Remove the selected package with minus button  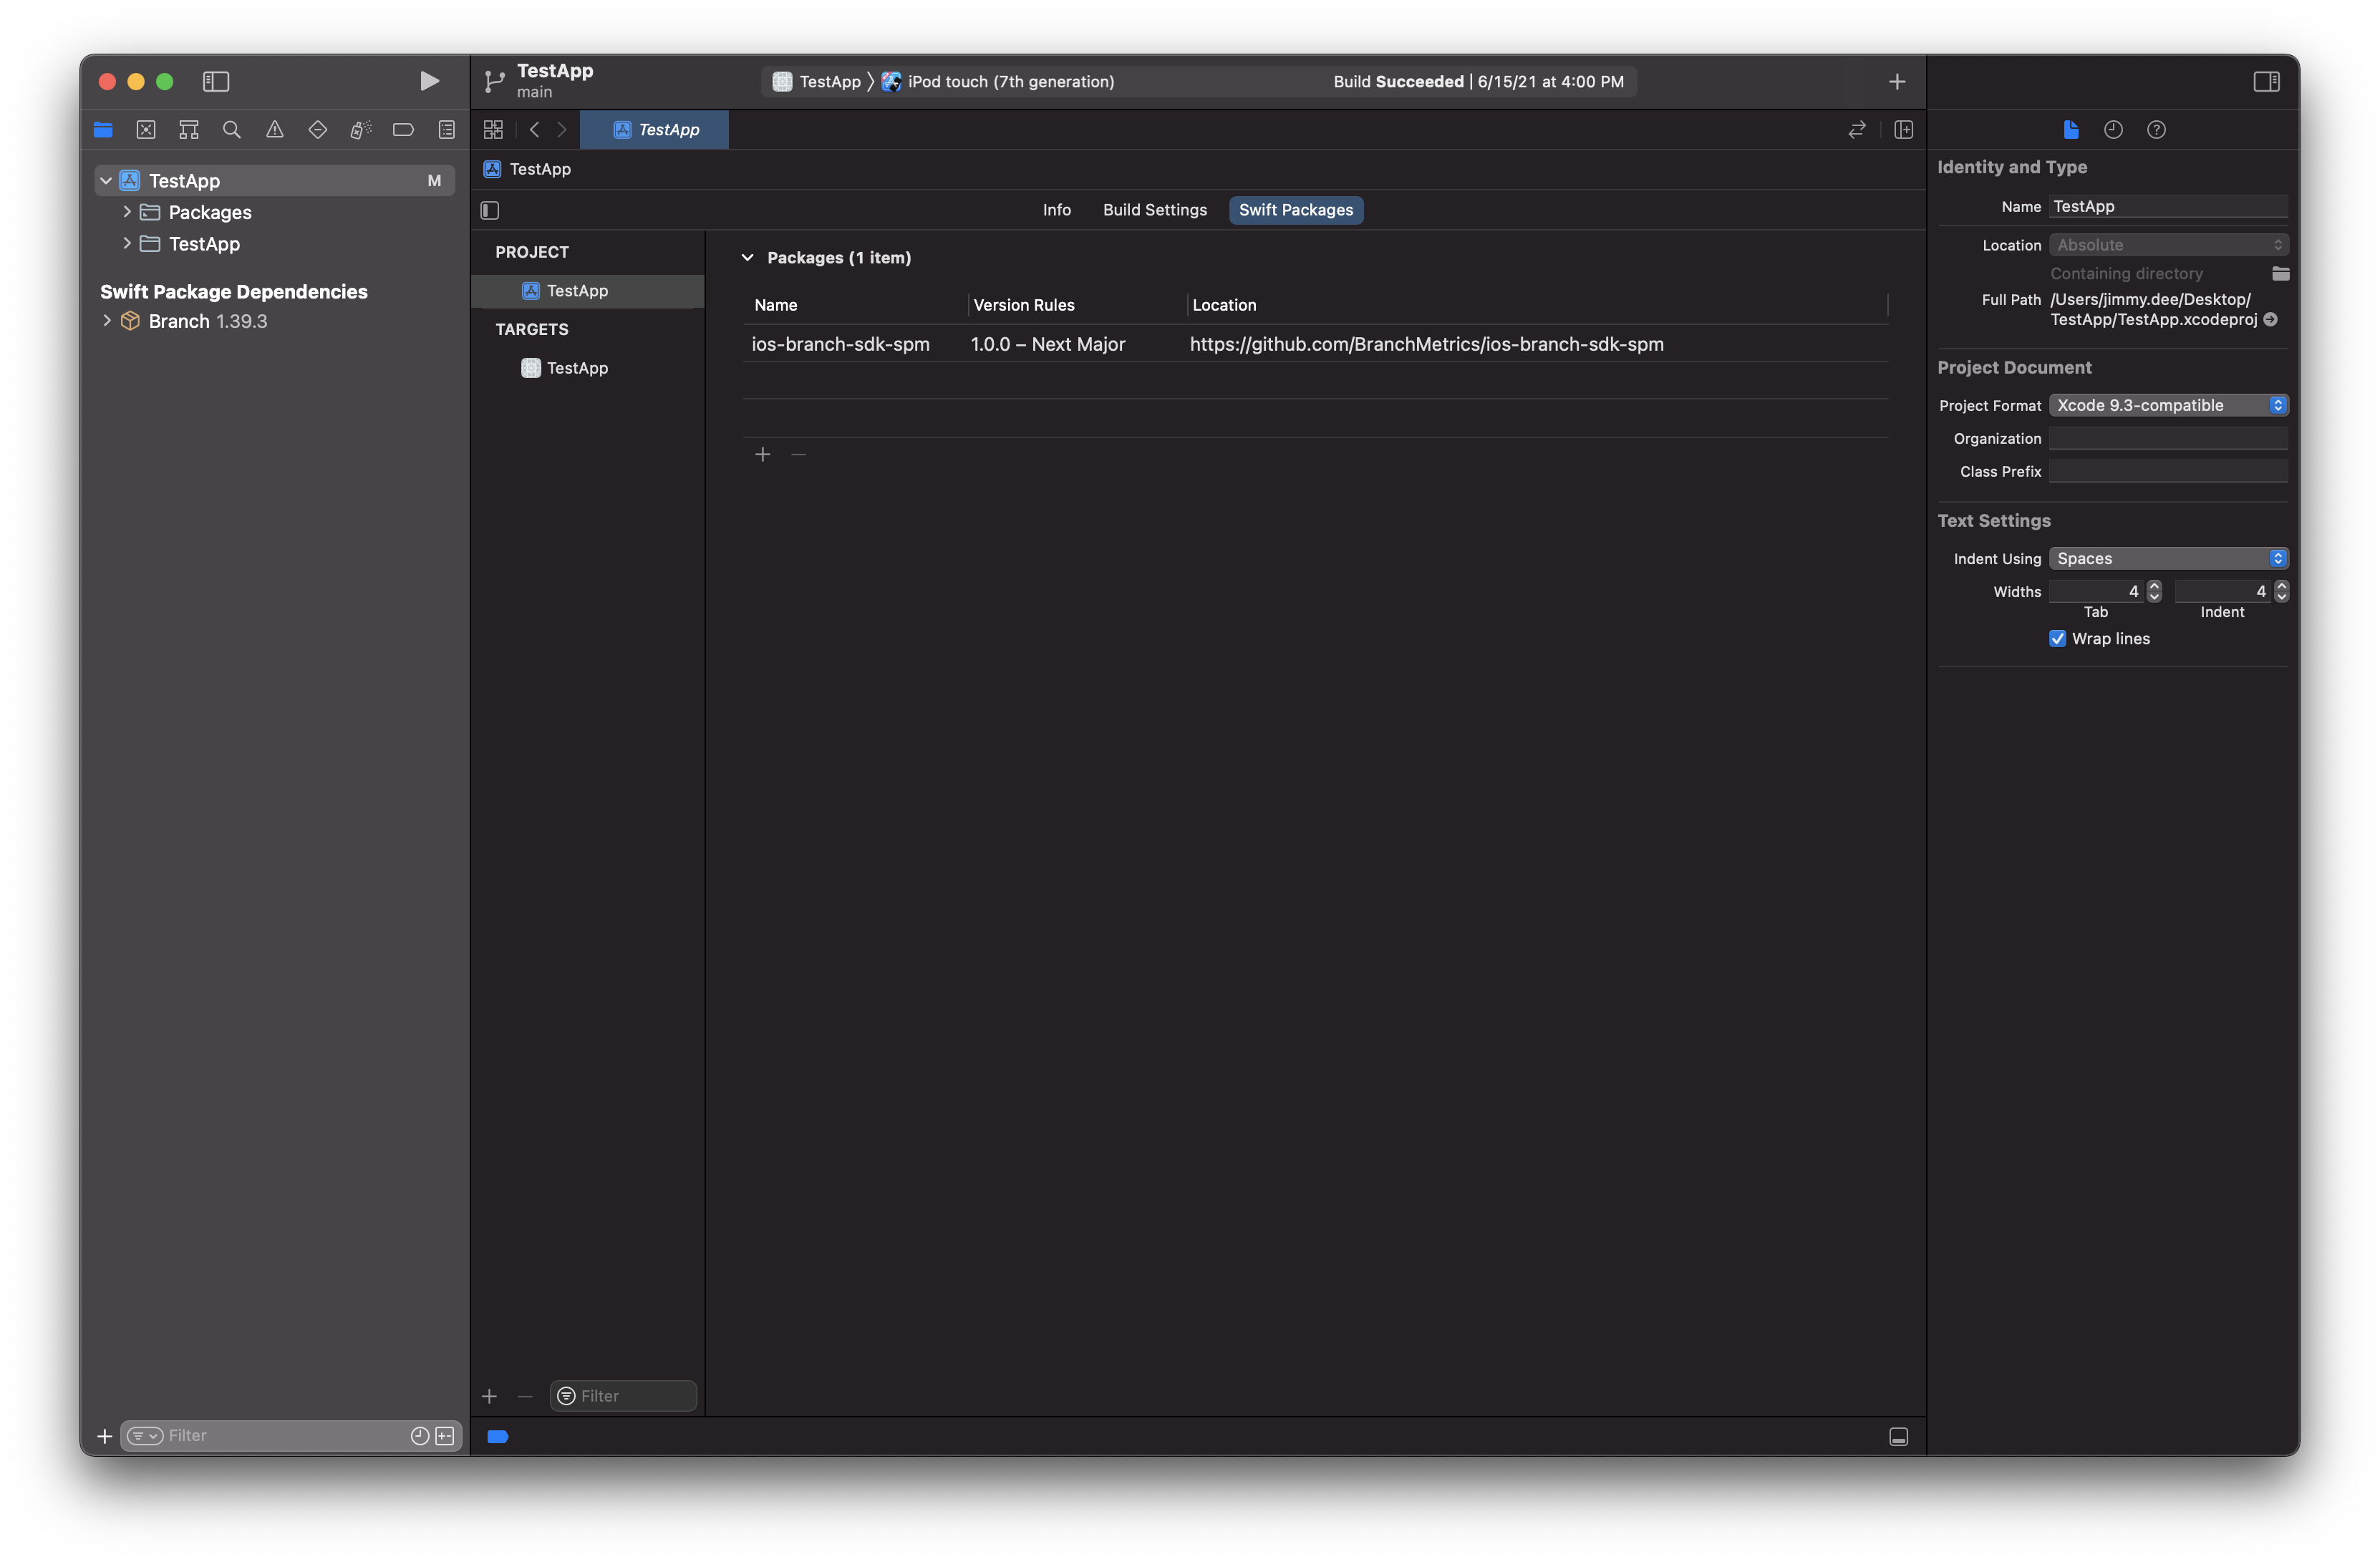point(798,454)
